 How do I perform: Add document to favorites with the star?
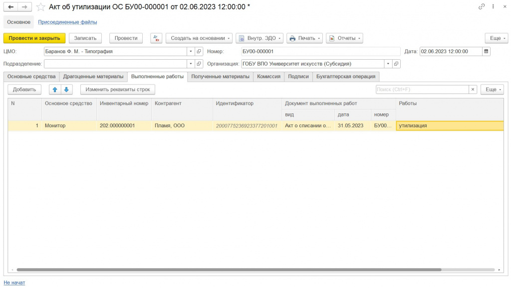point(40,7)
